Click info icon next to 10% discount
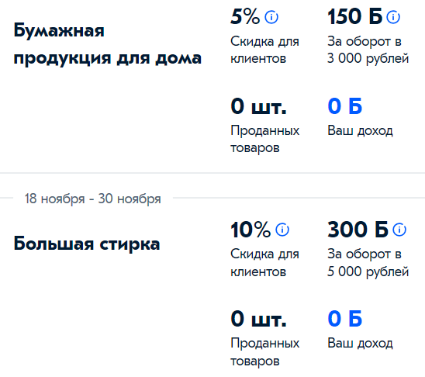Image resolution: width=425 pixels, height=377 pixels. tap(282, 230)
